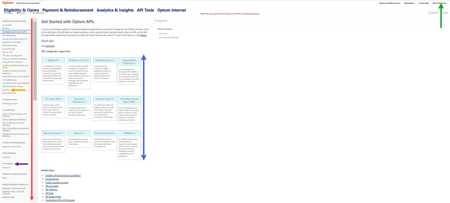
Task: Open the Institutional Claims V1 card
Action: (105, 70)
